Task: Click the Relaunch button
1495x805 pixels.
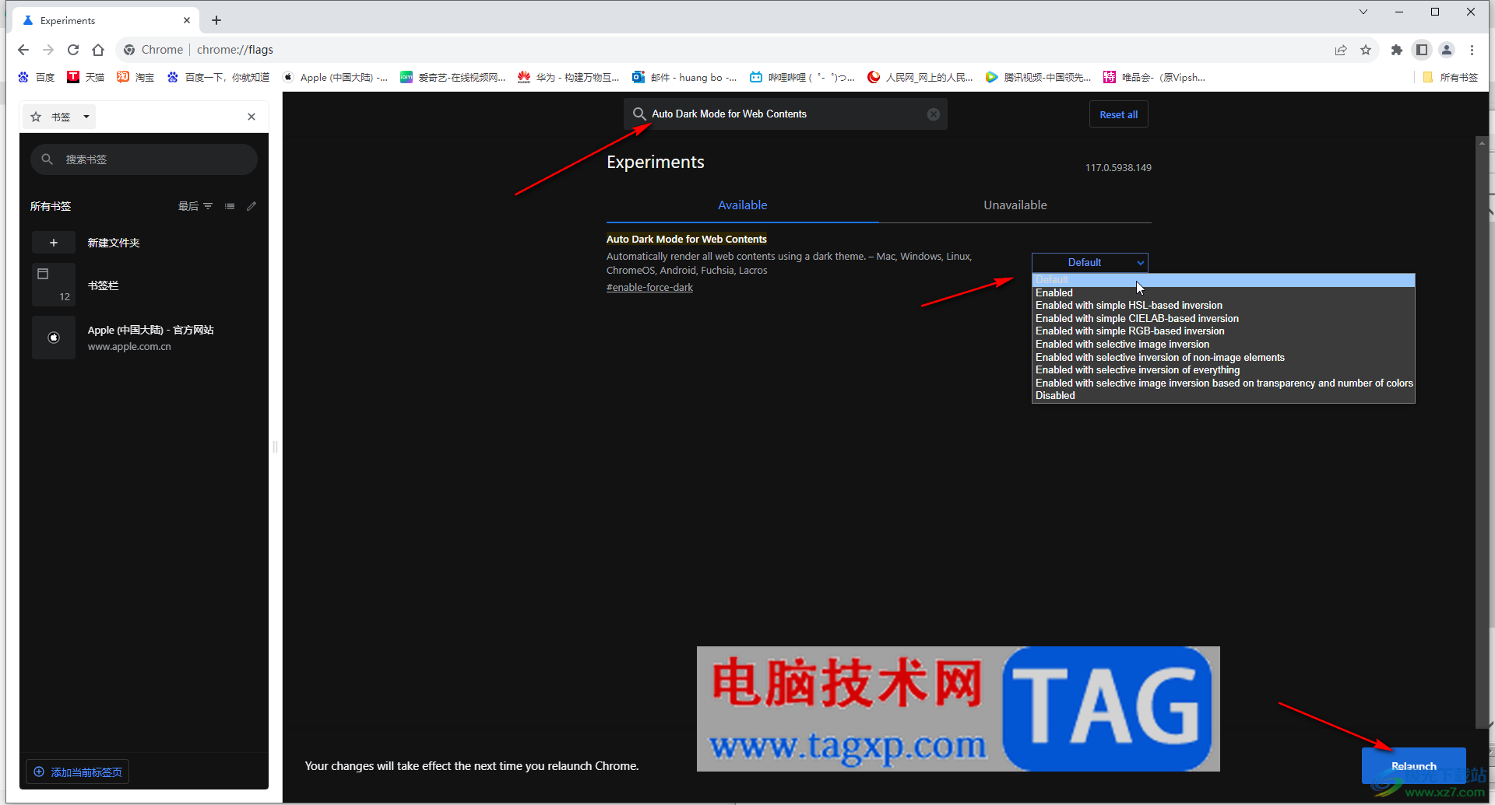Action: click(1413, 766)
